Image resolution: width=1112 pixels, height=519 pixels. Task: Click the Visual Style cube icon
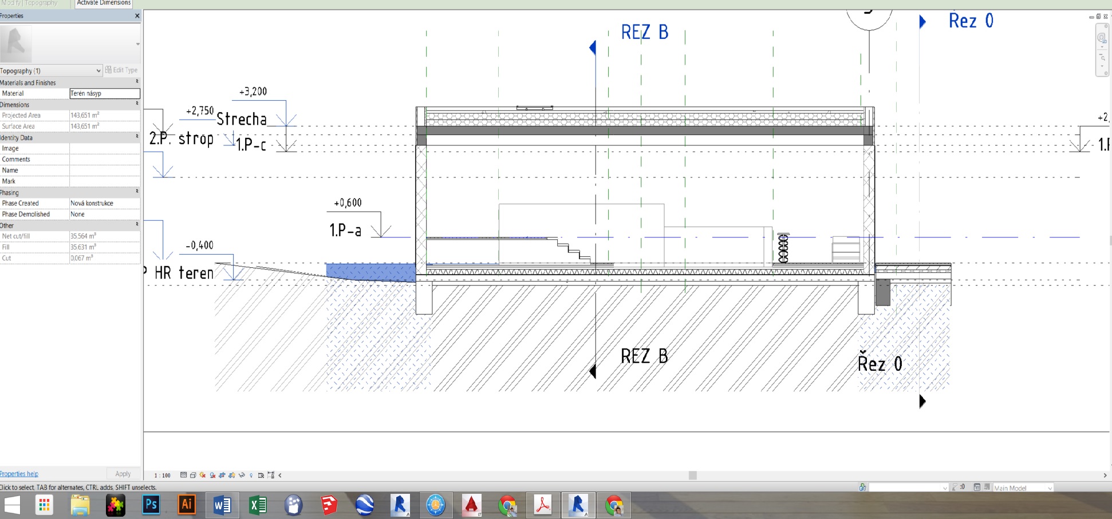click(x=193, y=475)
